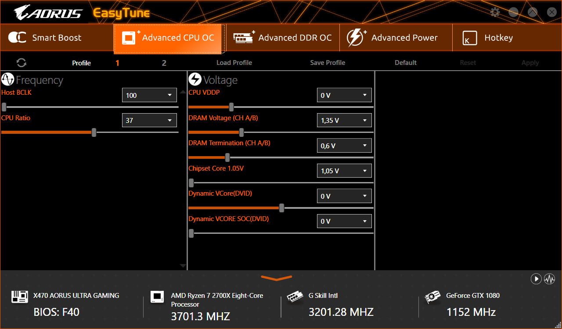Click Save Profile

tap(328, 63)
